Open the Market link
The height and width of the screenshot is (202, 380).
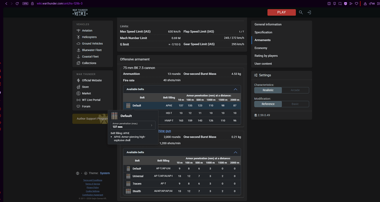pyautogui.click(x=87, y=93)
